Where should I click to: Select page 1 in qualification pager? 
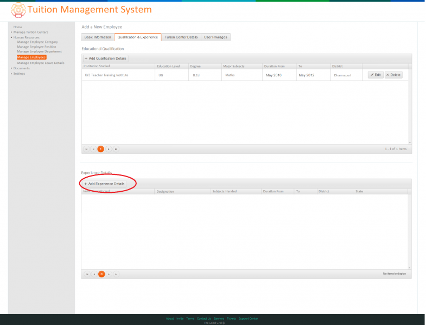[x=101, y=149]
